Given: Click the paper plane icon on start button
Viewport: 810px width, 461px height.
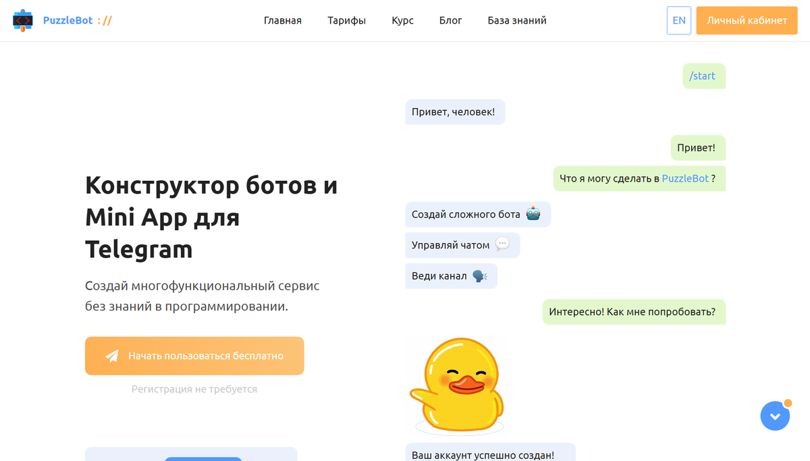Looking at the screenshot, I should [112, 356].
